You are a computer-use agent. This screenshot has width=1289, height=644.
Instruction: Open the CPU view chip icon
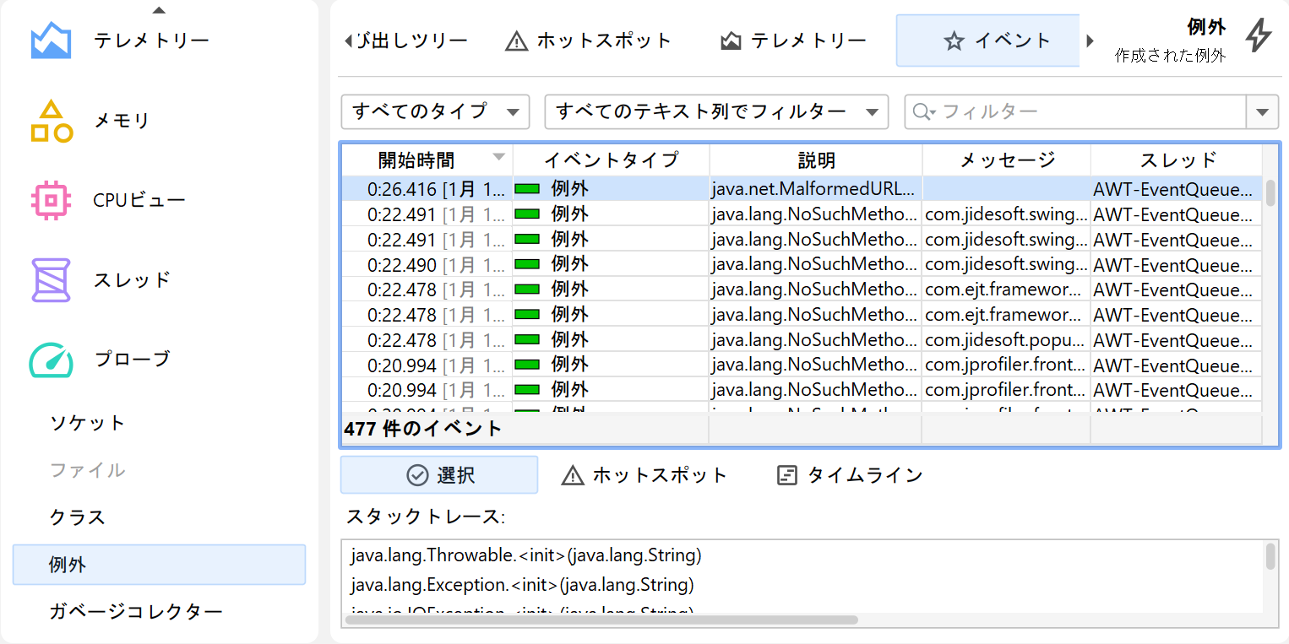click(x=51, y=200)
